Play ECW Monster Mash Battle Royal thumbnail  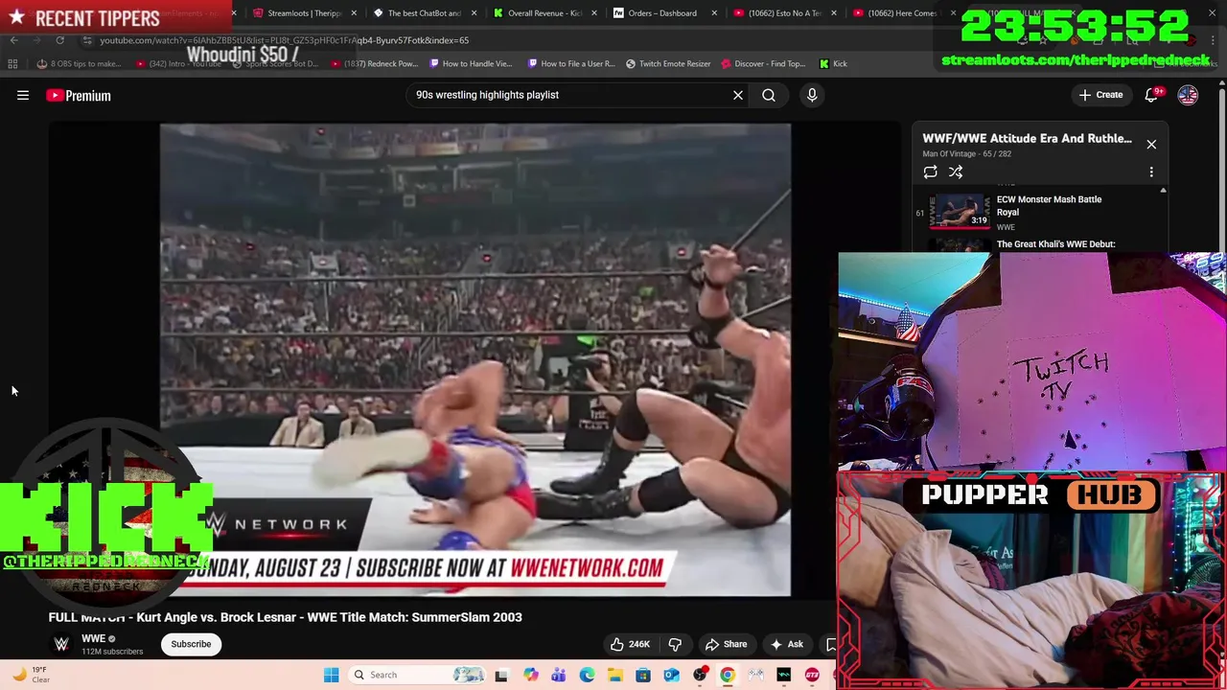click(x=960, y=212)
